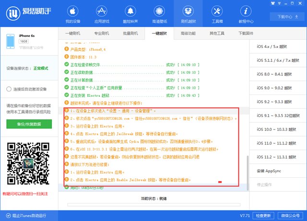Click the 当前状态: 就绪 status text
Image resolution: width=307 pixels, height=221 pixels.
click(x=153, y=198)
